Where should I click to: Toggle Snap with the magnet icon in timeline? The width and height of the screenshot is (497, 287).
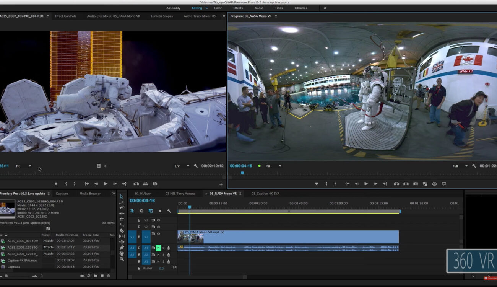pos(132,211)
